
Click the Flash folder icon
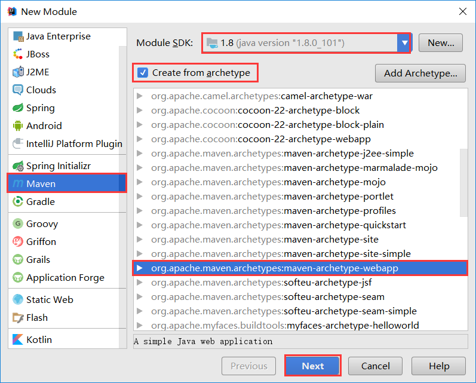(18, 318)
